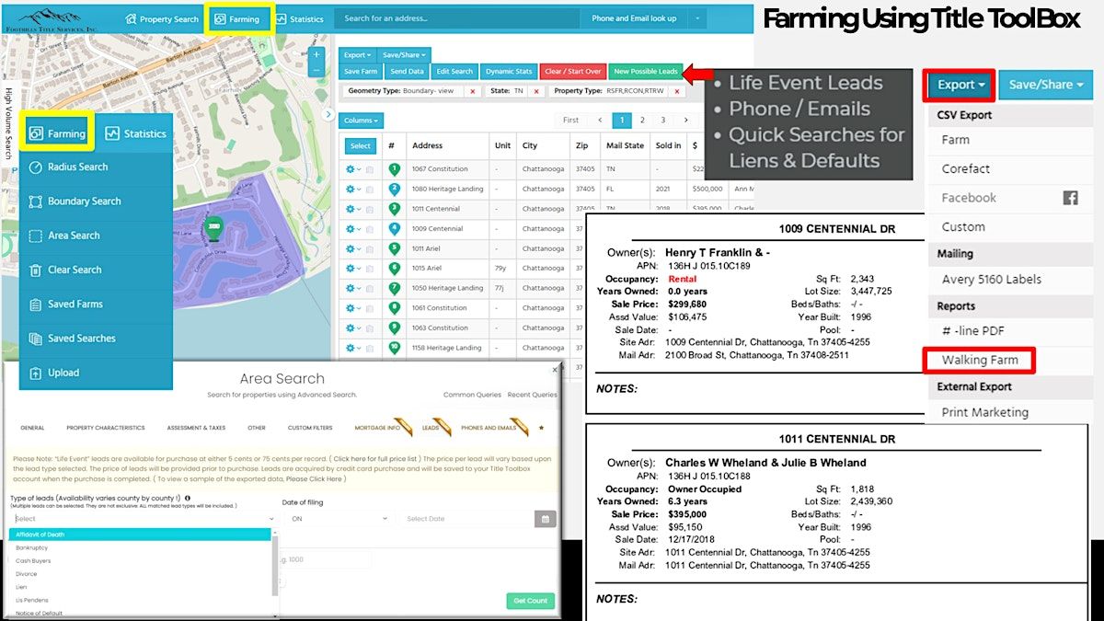Image resolution: width=1104 pixels, height=621 pixels.
Task: Open Statistics in top navigation bar
Action: click(x=299, y=18)
